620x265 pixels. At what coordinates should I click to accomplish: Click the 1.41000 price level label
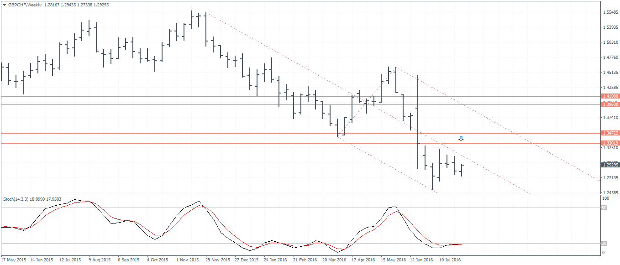[610, 96]
